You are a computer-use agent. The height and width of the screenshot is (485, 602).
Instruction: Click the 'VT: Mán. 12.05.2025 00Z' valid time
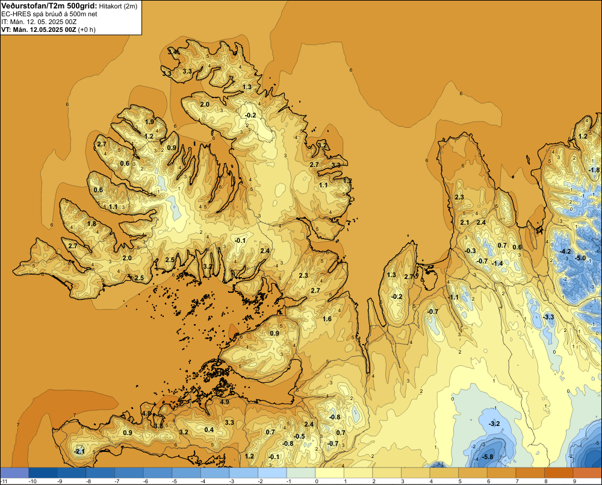point(39,30)
